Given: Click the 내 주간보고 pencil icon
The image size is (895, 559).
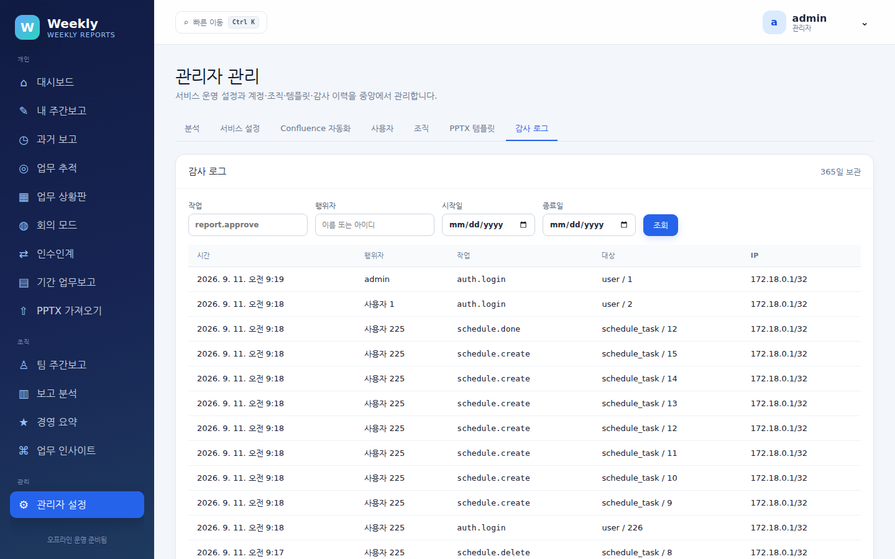Looking at the screenshot, I should click(x=24, y=111).
